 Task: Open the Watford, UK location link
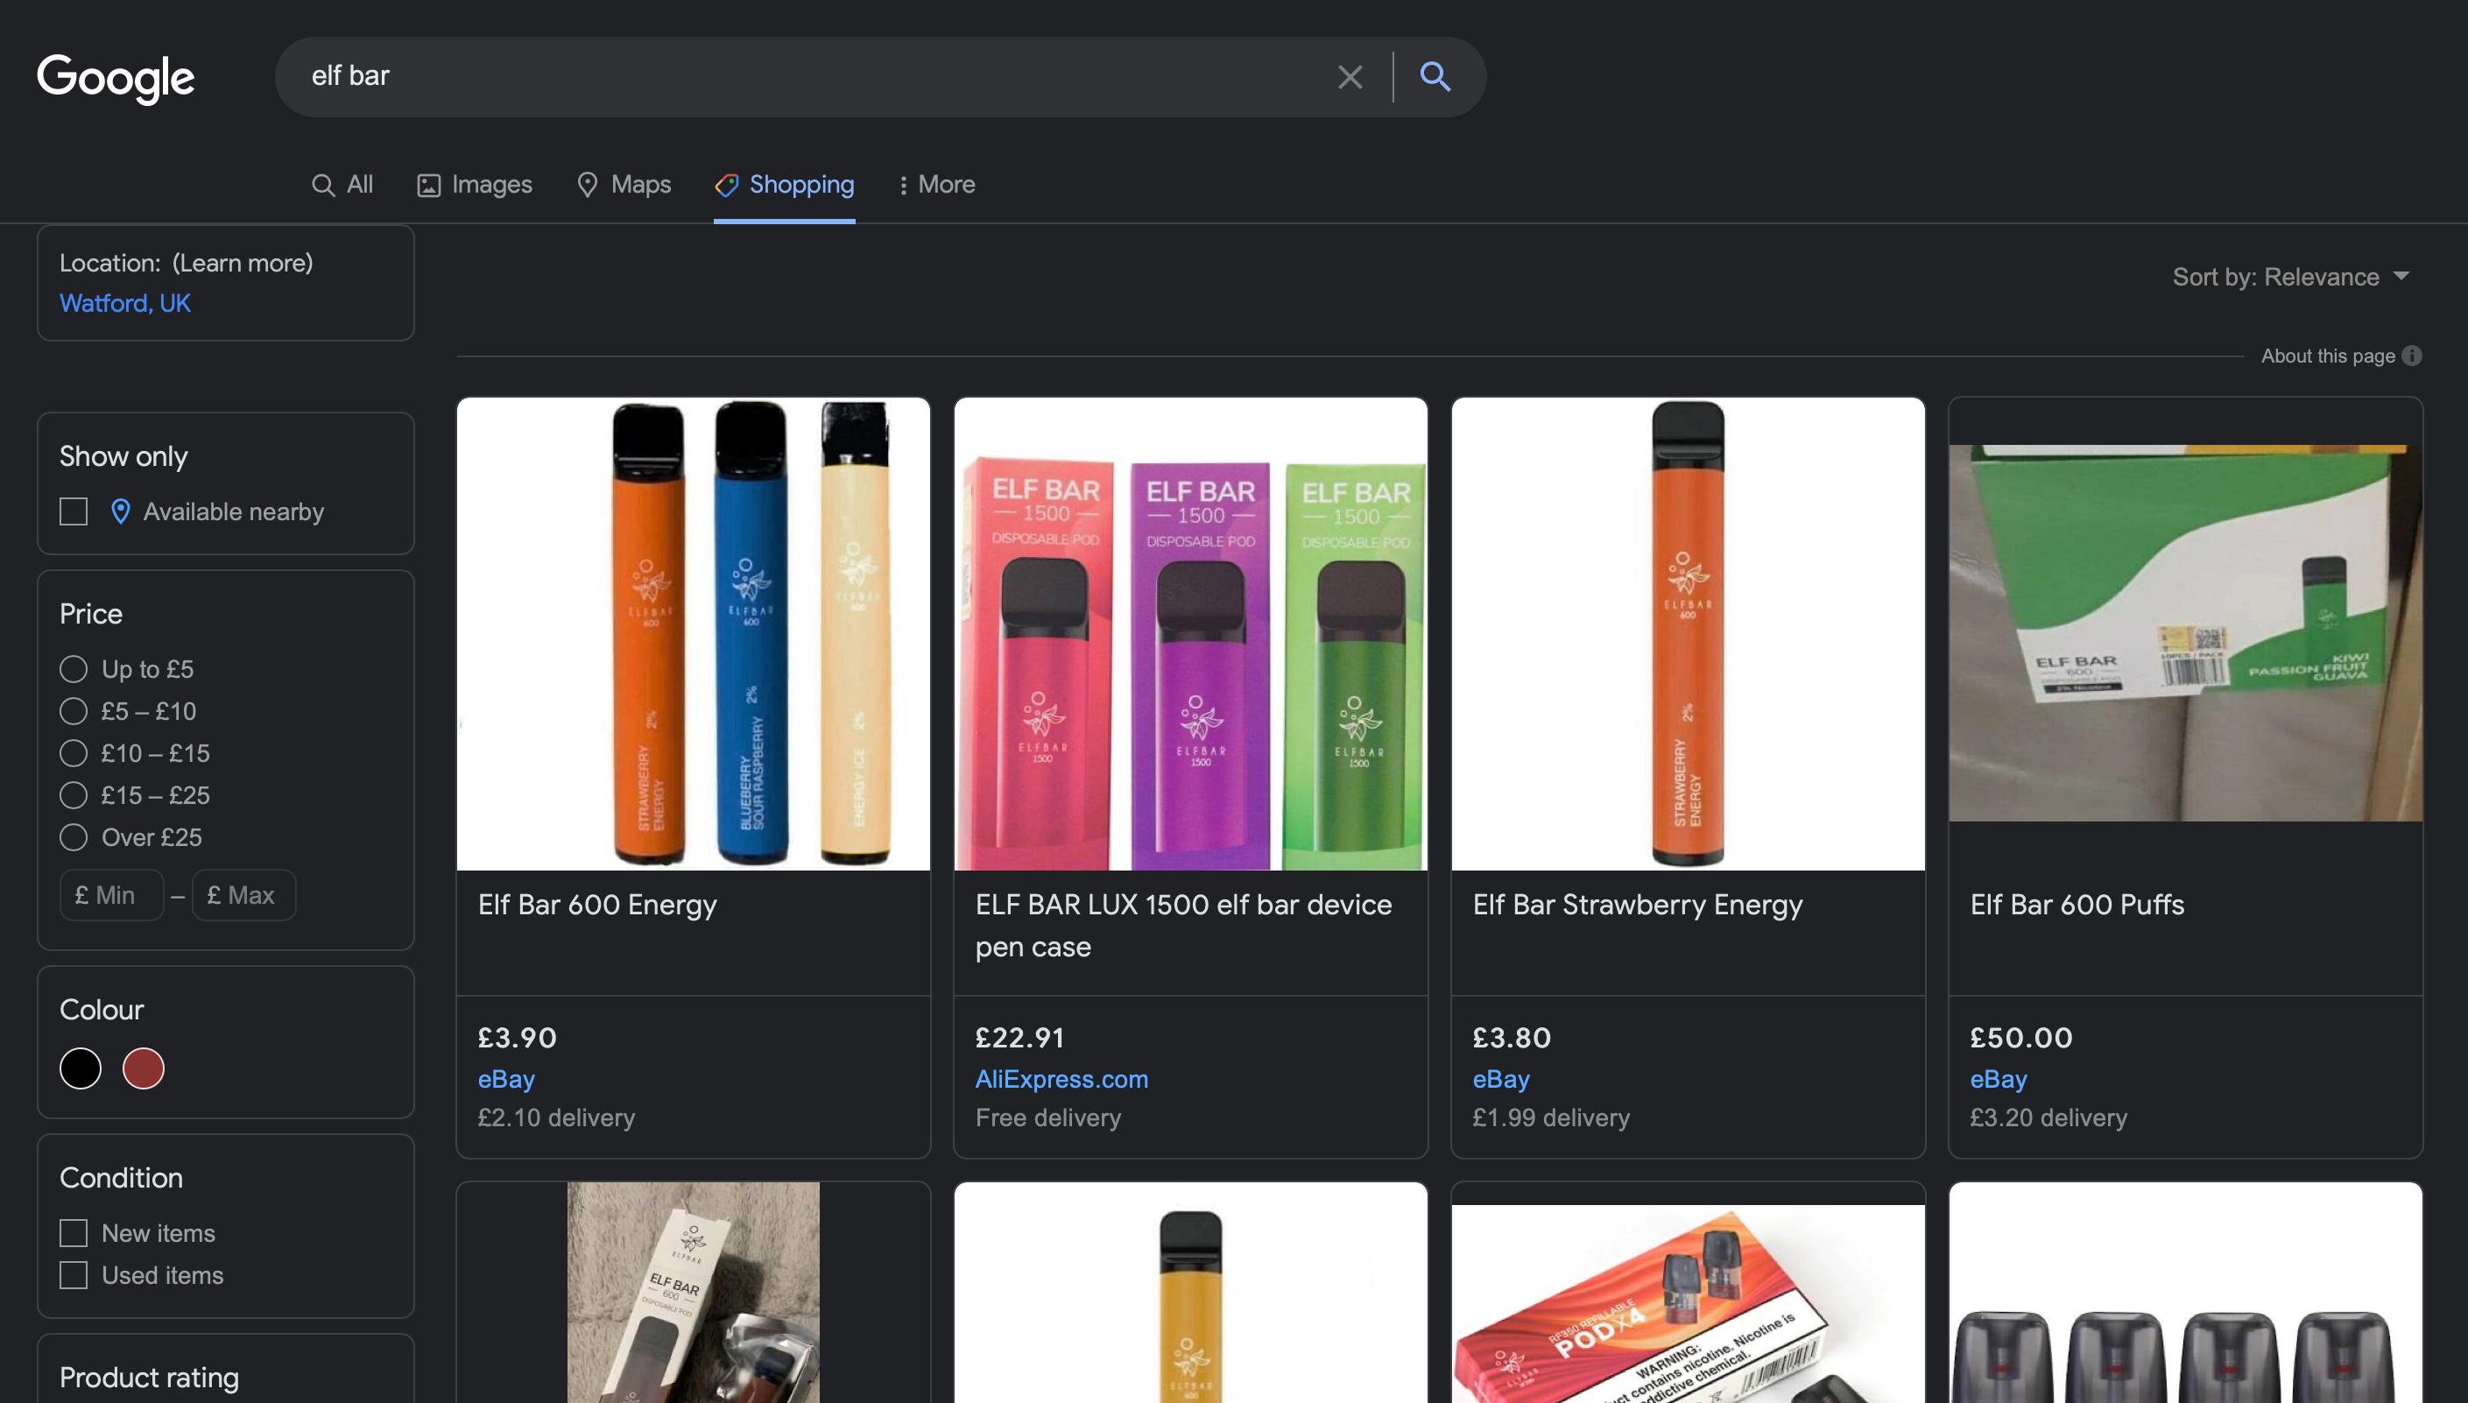click(125, 304)
